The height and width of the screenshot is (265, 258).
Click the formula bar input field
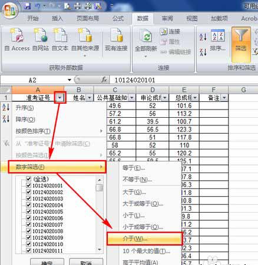click(184, 80)
